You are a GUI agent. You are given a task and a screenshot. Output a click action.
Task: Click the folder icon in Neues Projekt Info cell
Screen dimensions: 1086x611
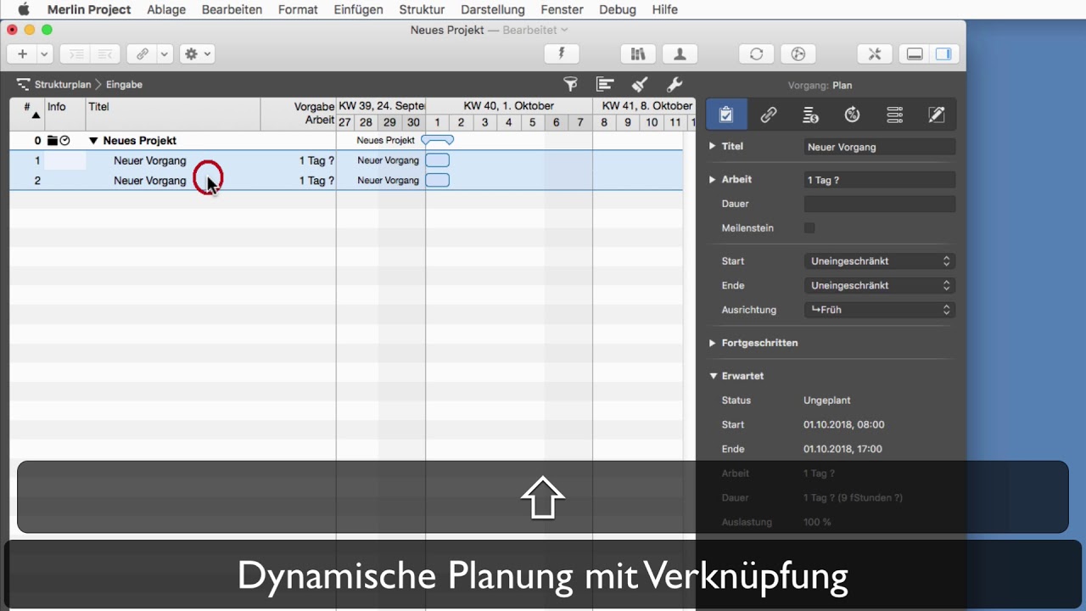click(x=53, y=141)
